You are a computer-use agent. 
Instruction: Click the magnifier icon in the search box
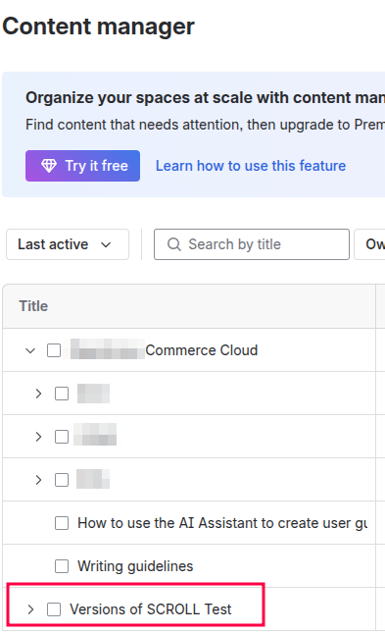point(174,244)
